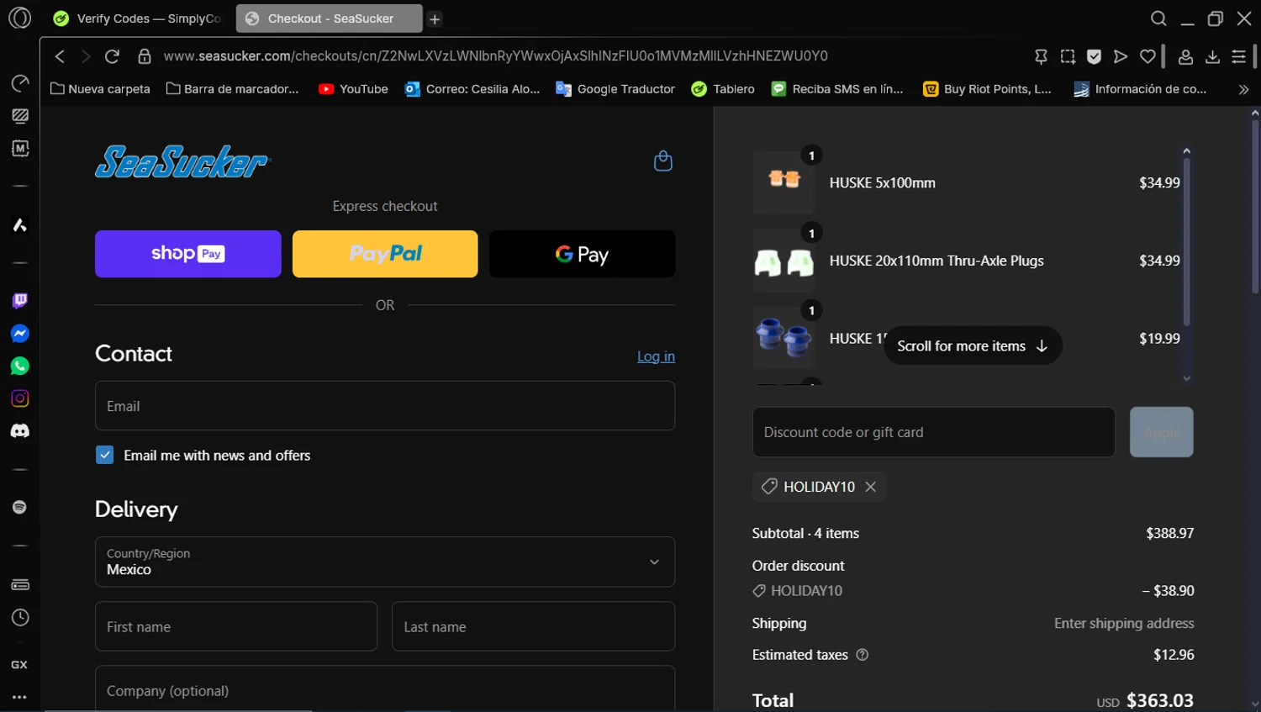Open Spotify player in the sidebar

(19, 507)
